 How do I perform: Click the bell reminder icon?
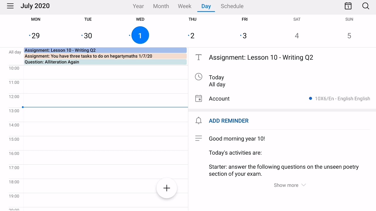[x=199, y=121]
